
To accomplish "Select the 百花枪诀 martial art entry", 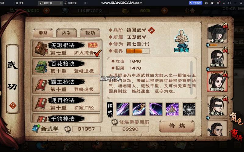I will pos(66,67).
